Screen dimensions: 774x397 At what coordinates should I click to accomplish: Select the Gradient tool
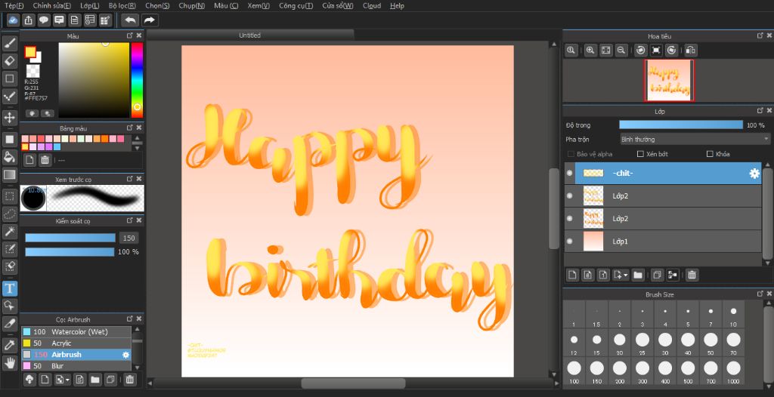point(10,174)
